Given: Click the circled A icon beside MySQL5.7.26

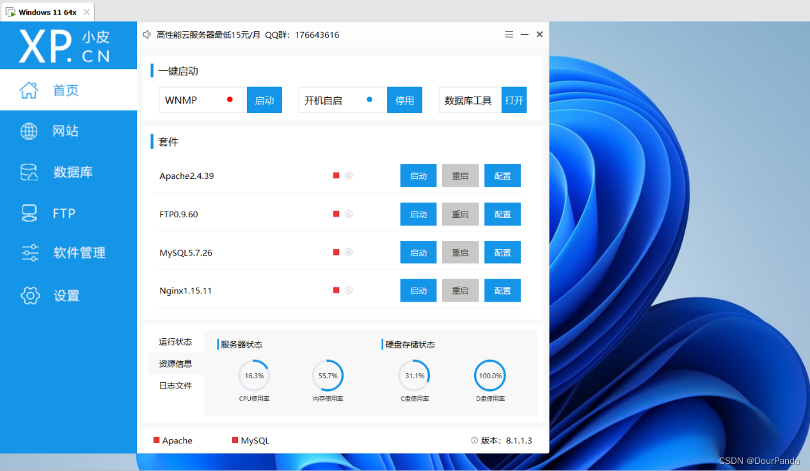Looking at the screenshot, I should pos(349,252).
